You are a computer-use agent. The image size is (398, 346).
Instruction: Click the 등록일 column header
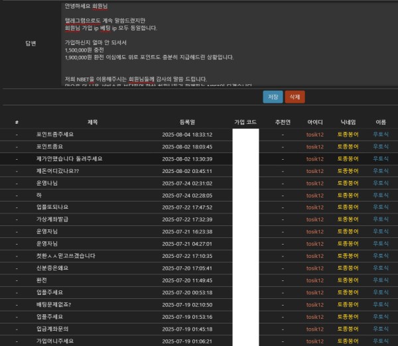coord(187,122)
